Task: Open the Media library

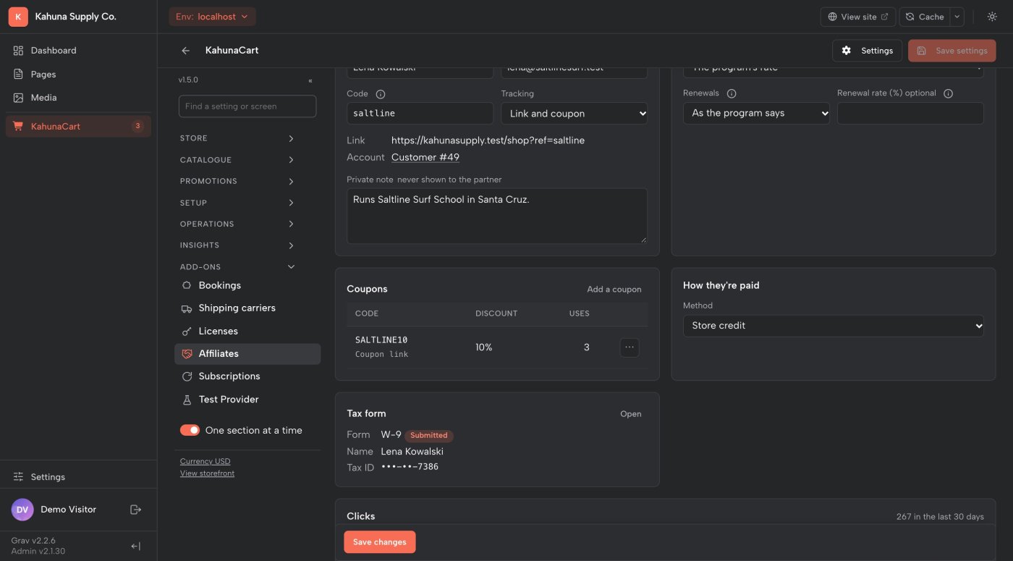Action: click(x=78, y=98)
